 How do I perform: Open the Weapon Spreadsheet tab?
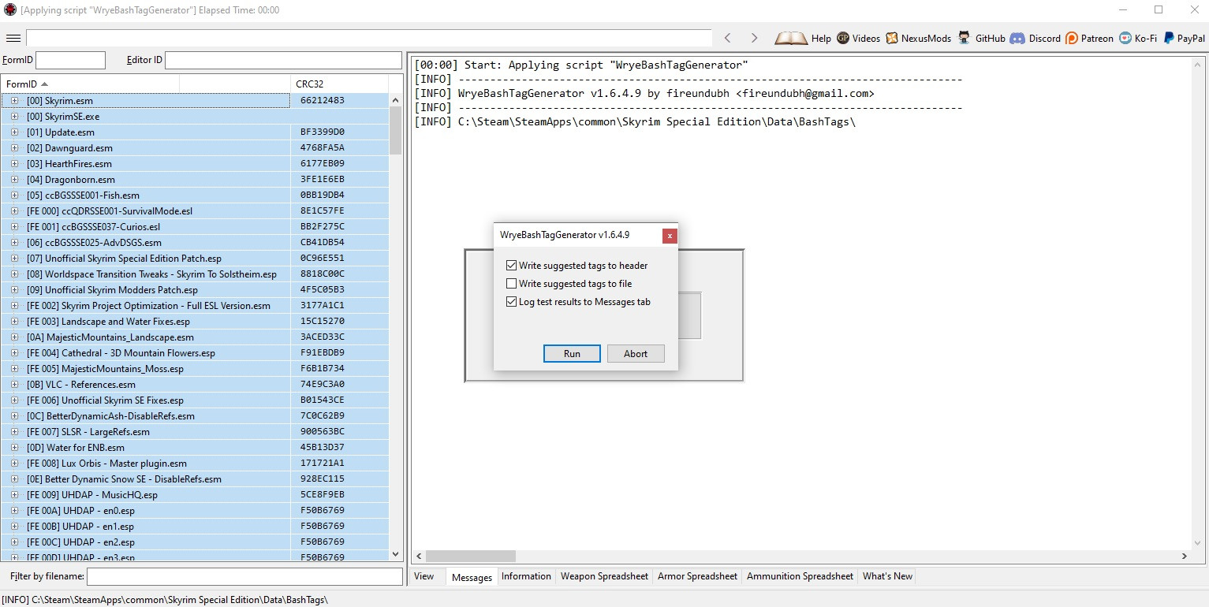604,576
